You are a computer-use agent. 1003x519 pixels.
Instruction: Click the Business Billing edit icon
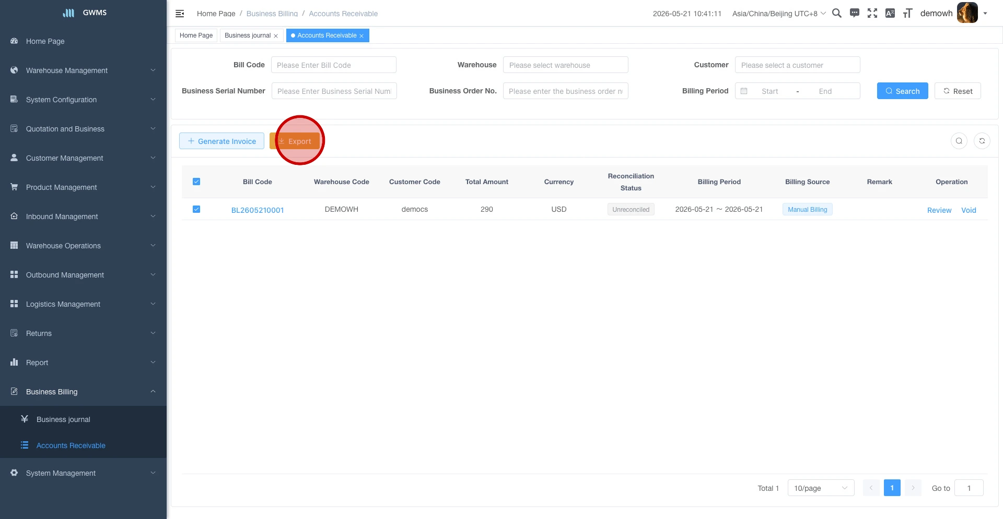pyautogui.click(x=14, y=391)
